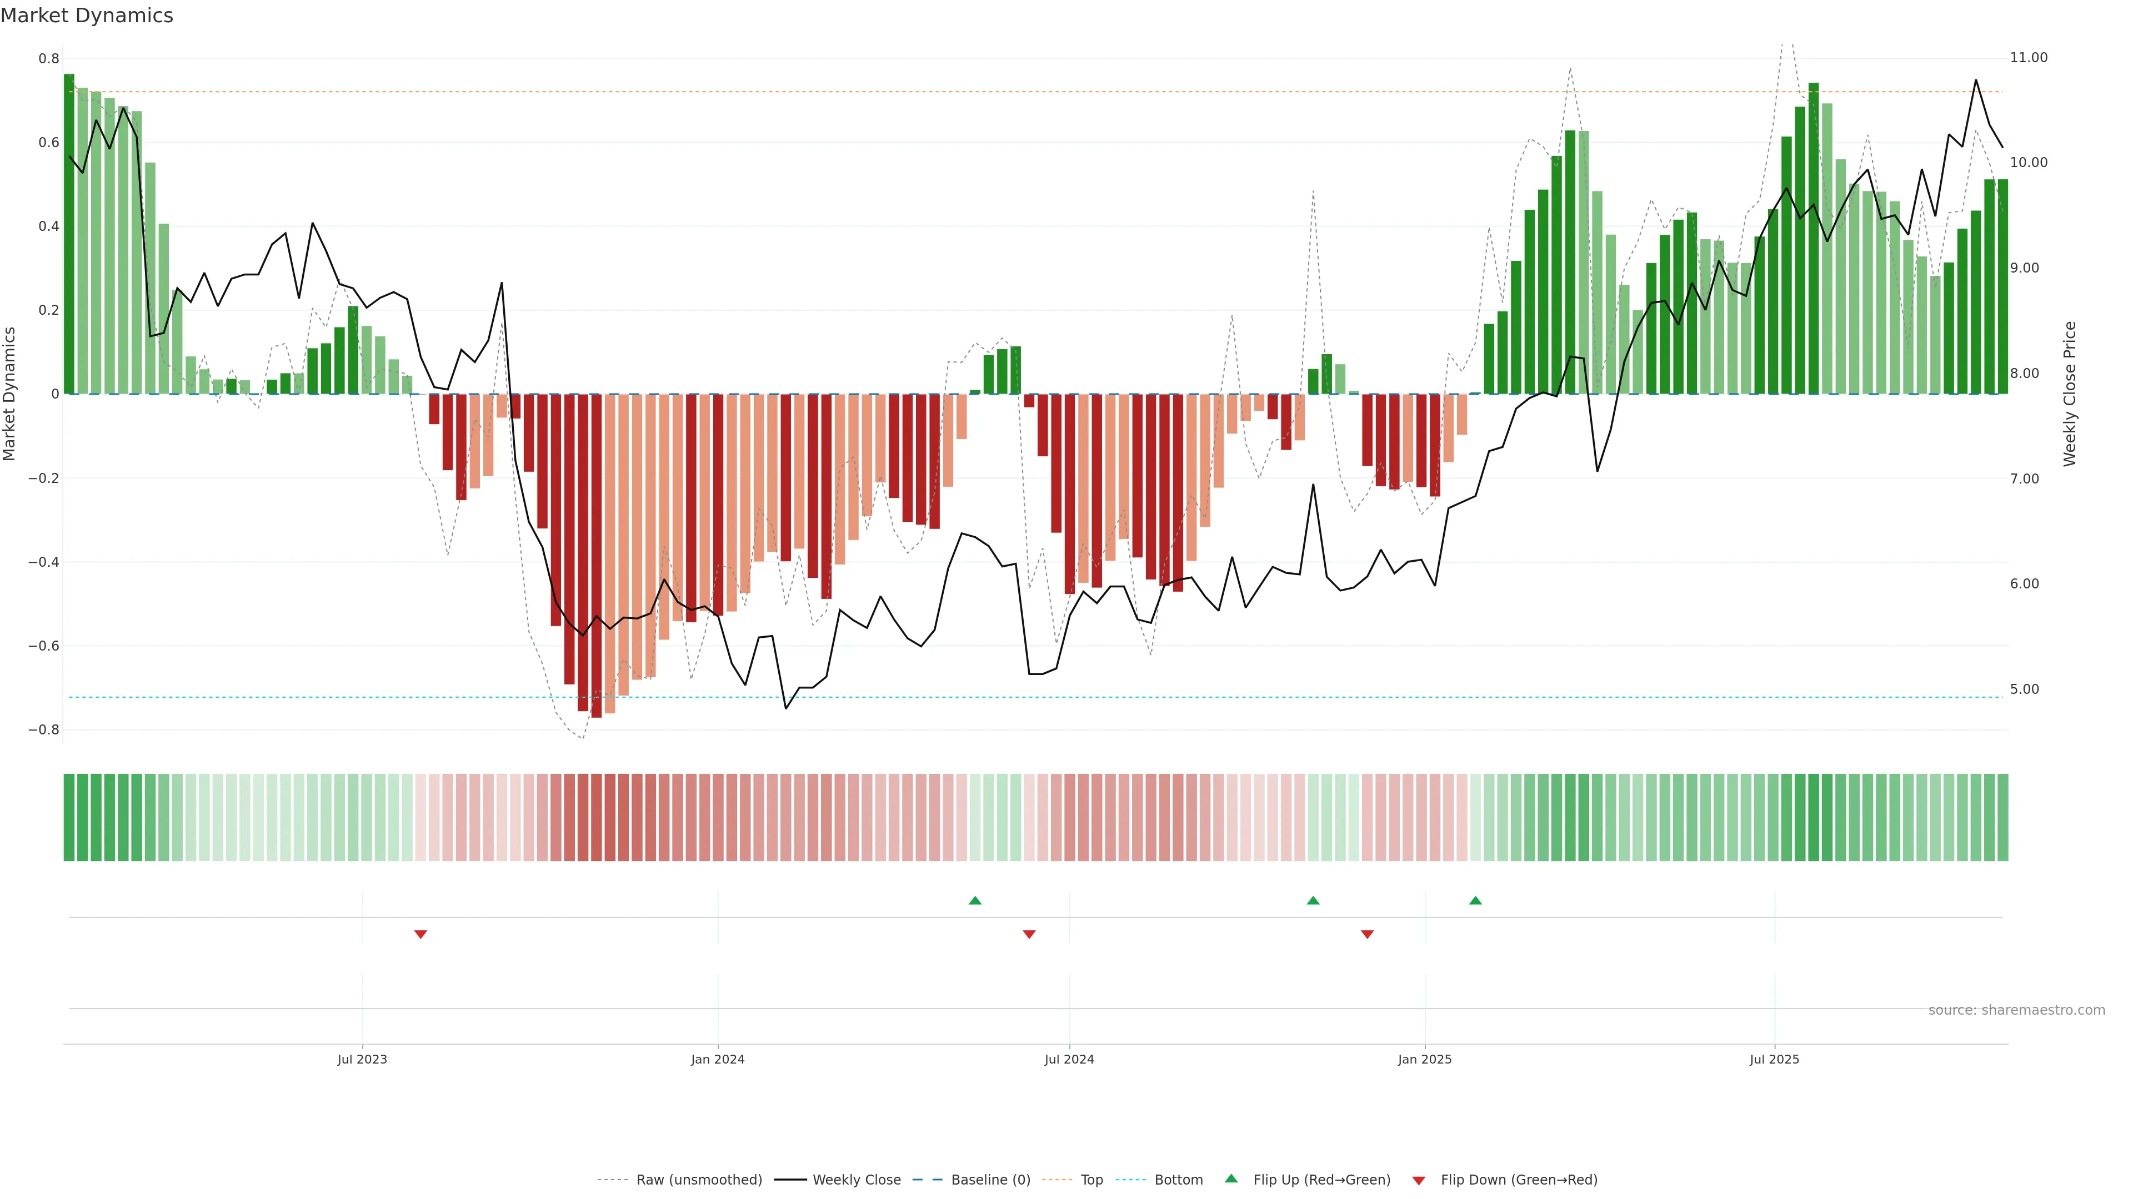The image size is (2133, 1199).
Task: Click the red flip-down marker before Jan 2025
Action: [1367, 934]
